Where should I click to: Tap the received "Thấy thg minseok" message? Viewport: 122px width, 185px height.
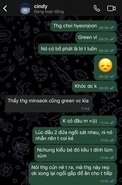(x=48, y=104)
